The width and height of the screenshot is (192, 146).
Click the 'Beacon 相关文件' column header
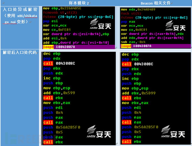pyautogui.click(x=156, y=3)
